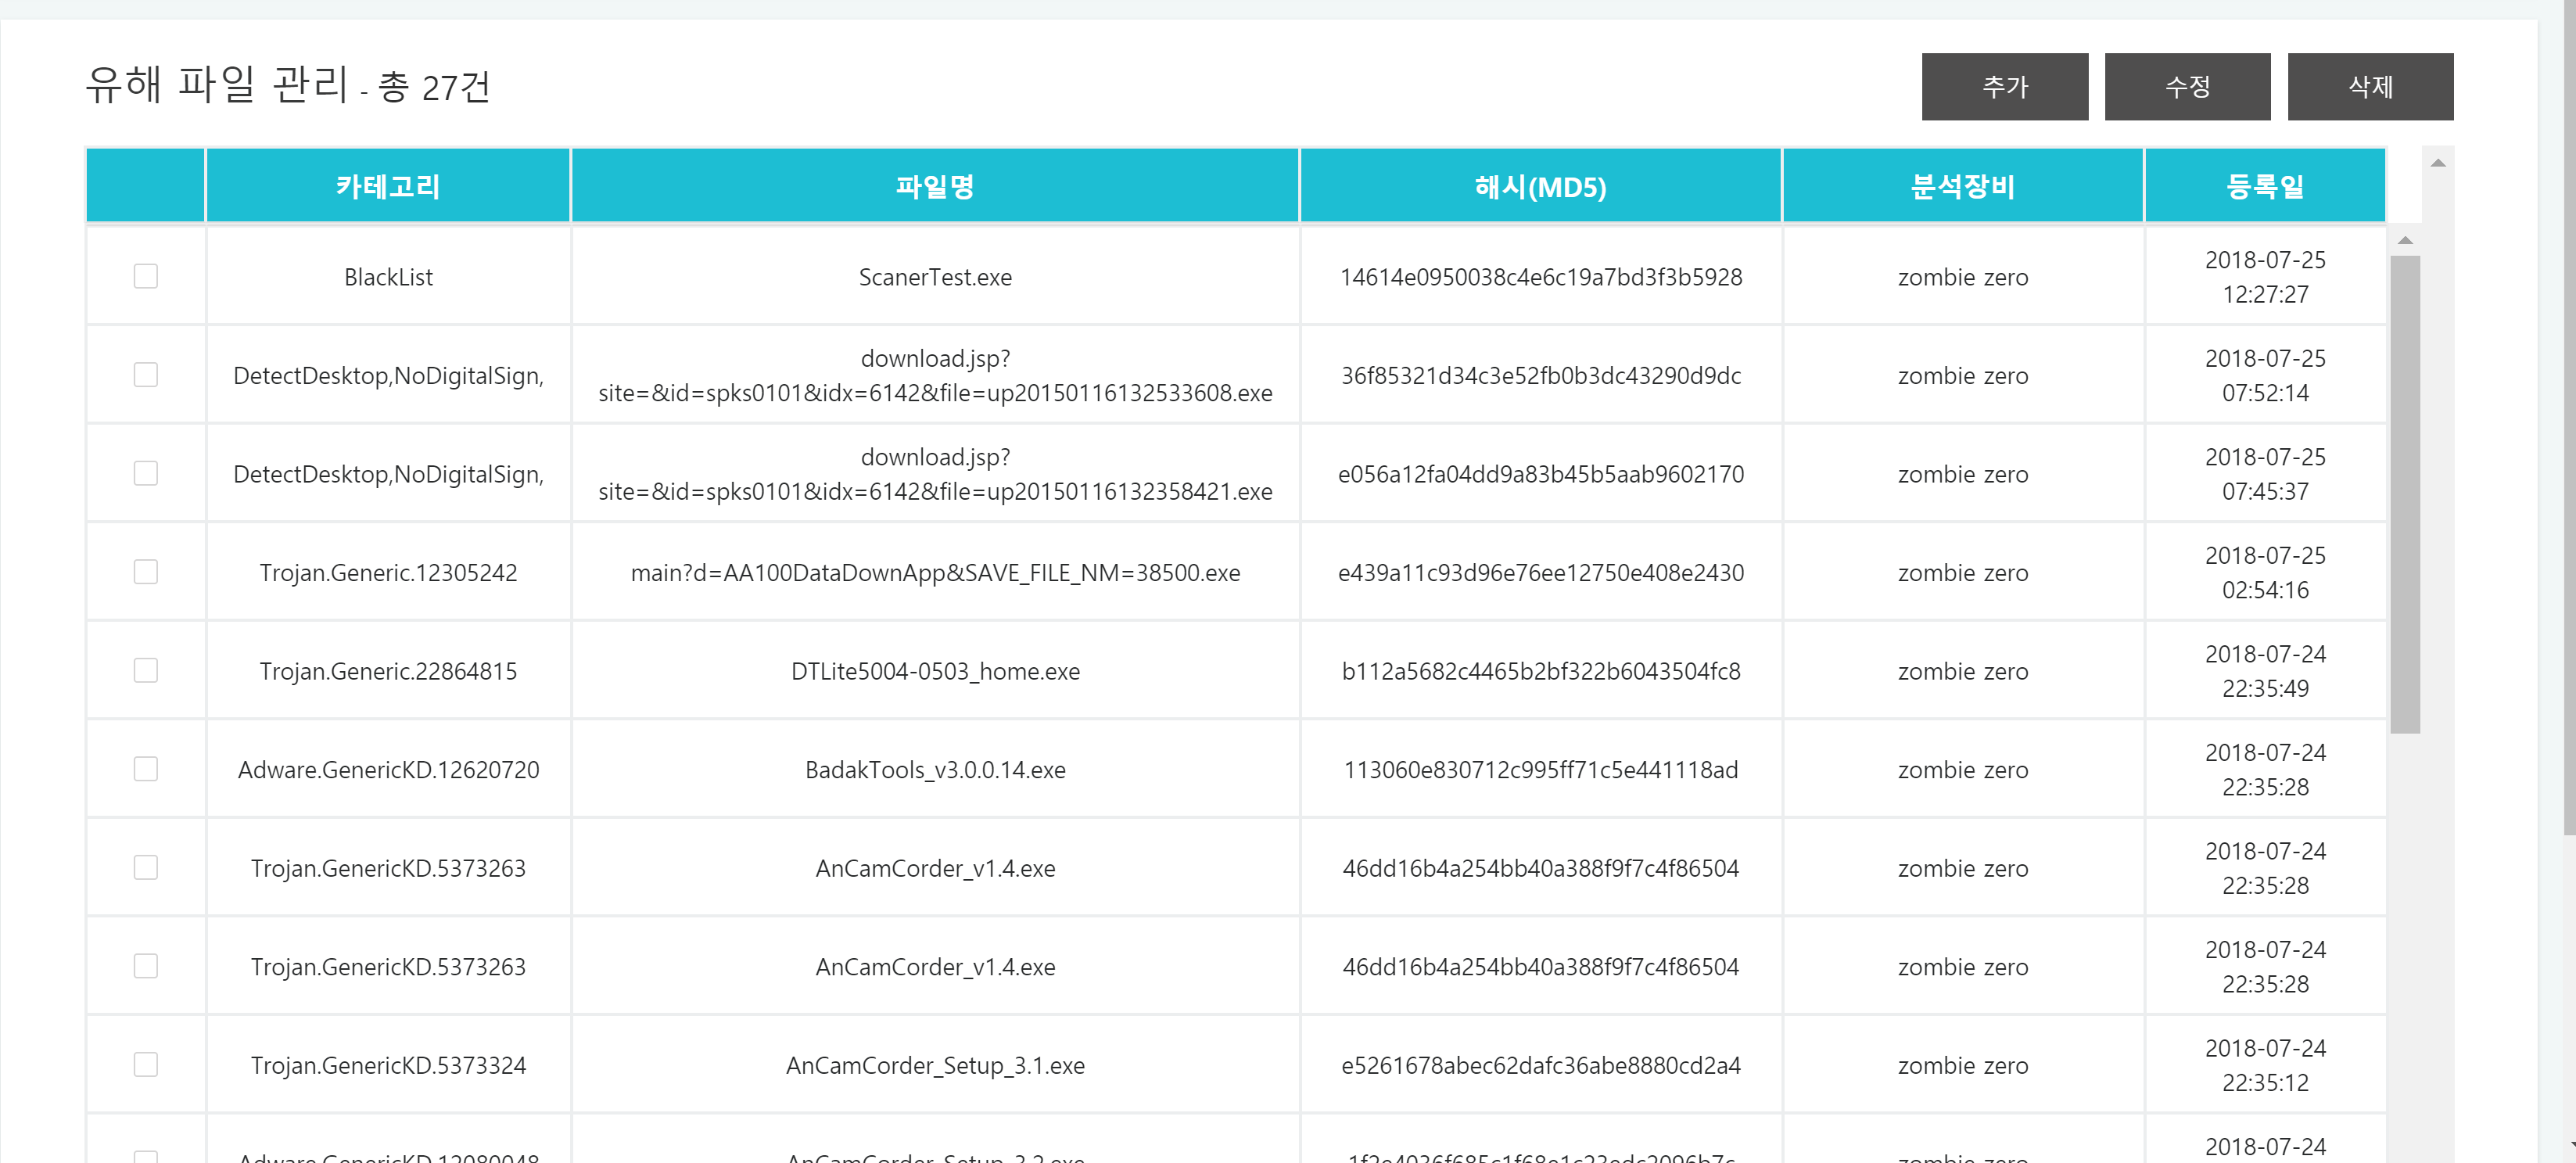
Task: Click file name ending in up20150116132533608.exe
Action: tap(935, 376)
